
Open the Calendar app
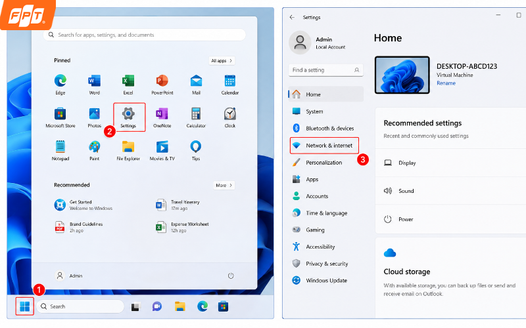(229, 85)
